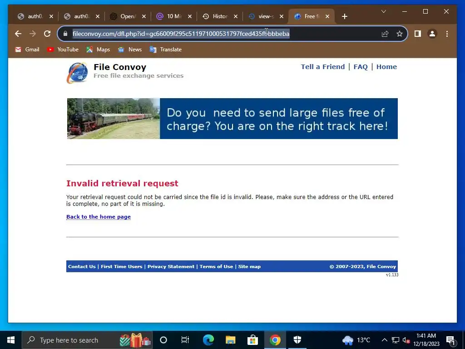Click the muted volume tray icon
Viewport: 465px width, 349px height.
(406, 340)
